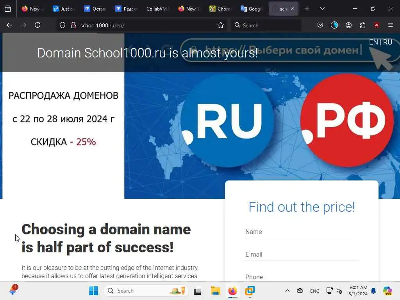Save page to Pocket
Screen dimensions: 400x300
[x=320, y=25]
